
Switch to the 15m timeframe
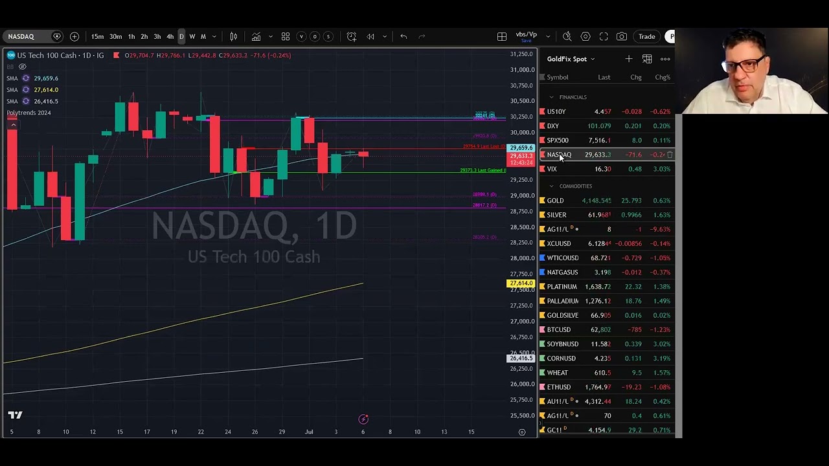[x=97, y=37]
